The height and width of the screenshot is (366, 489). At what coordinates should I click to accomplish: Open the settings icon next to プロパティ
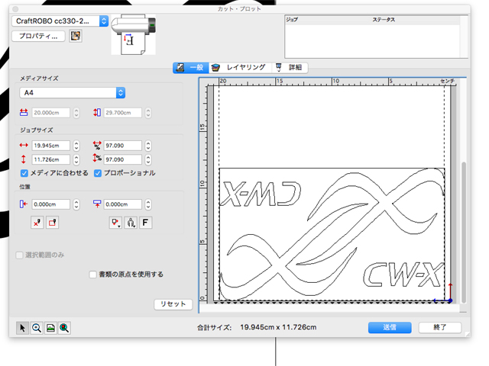point(76,36)
